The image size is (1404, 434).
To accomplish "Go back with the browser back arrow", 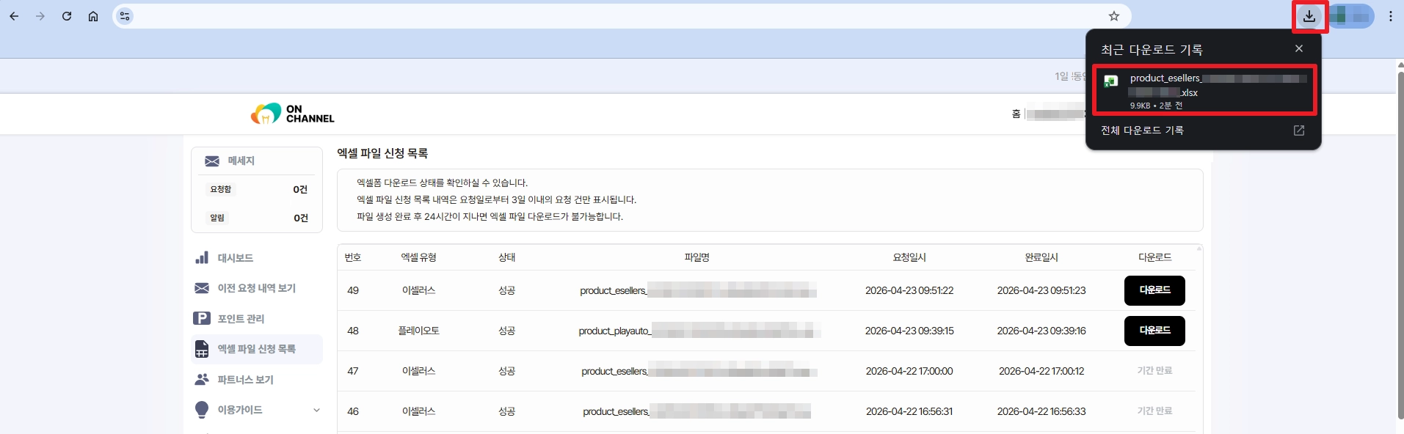I will (14, 16).
